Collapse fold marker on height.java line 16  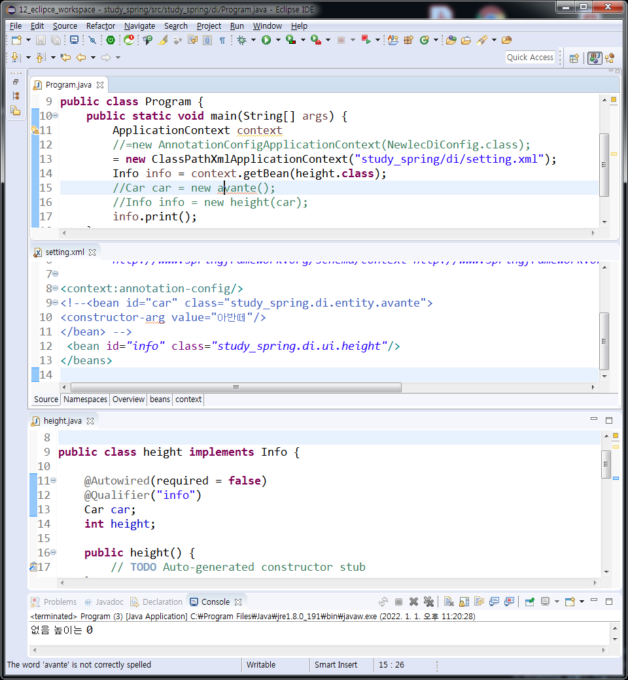[54, 552]
